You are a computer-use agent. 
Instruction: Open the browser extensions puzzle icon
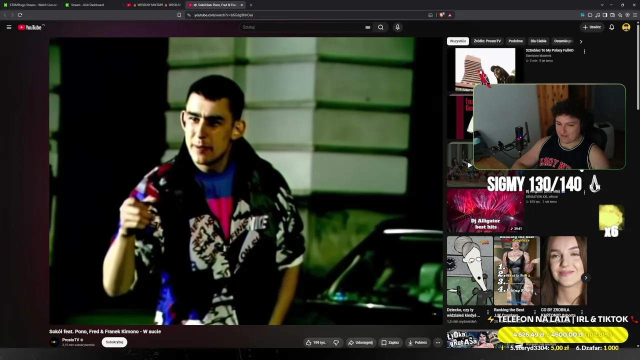tap(590, 15)
